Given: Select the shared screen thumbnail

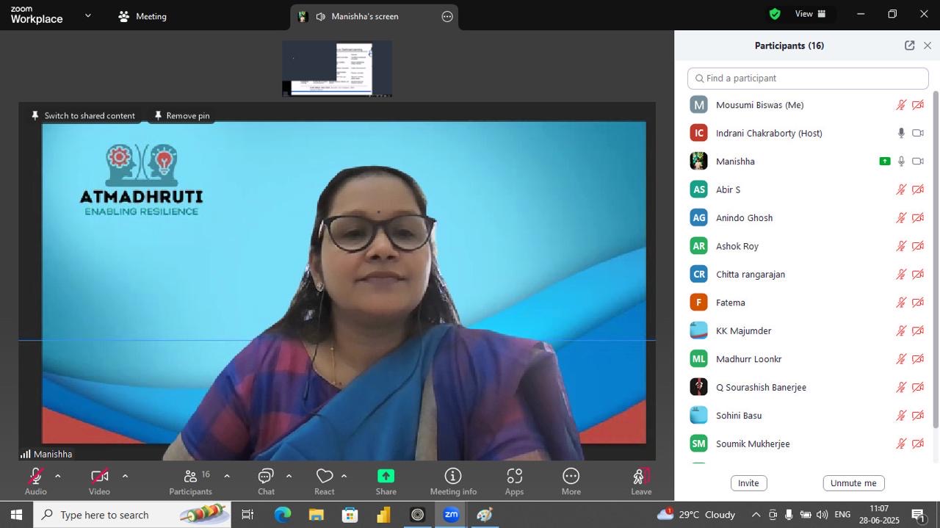Looking at the screenshot, I should (337, 68).
